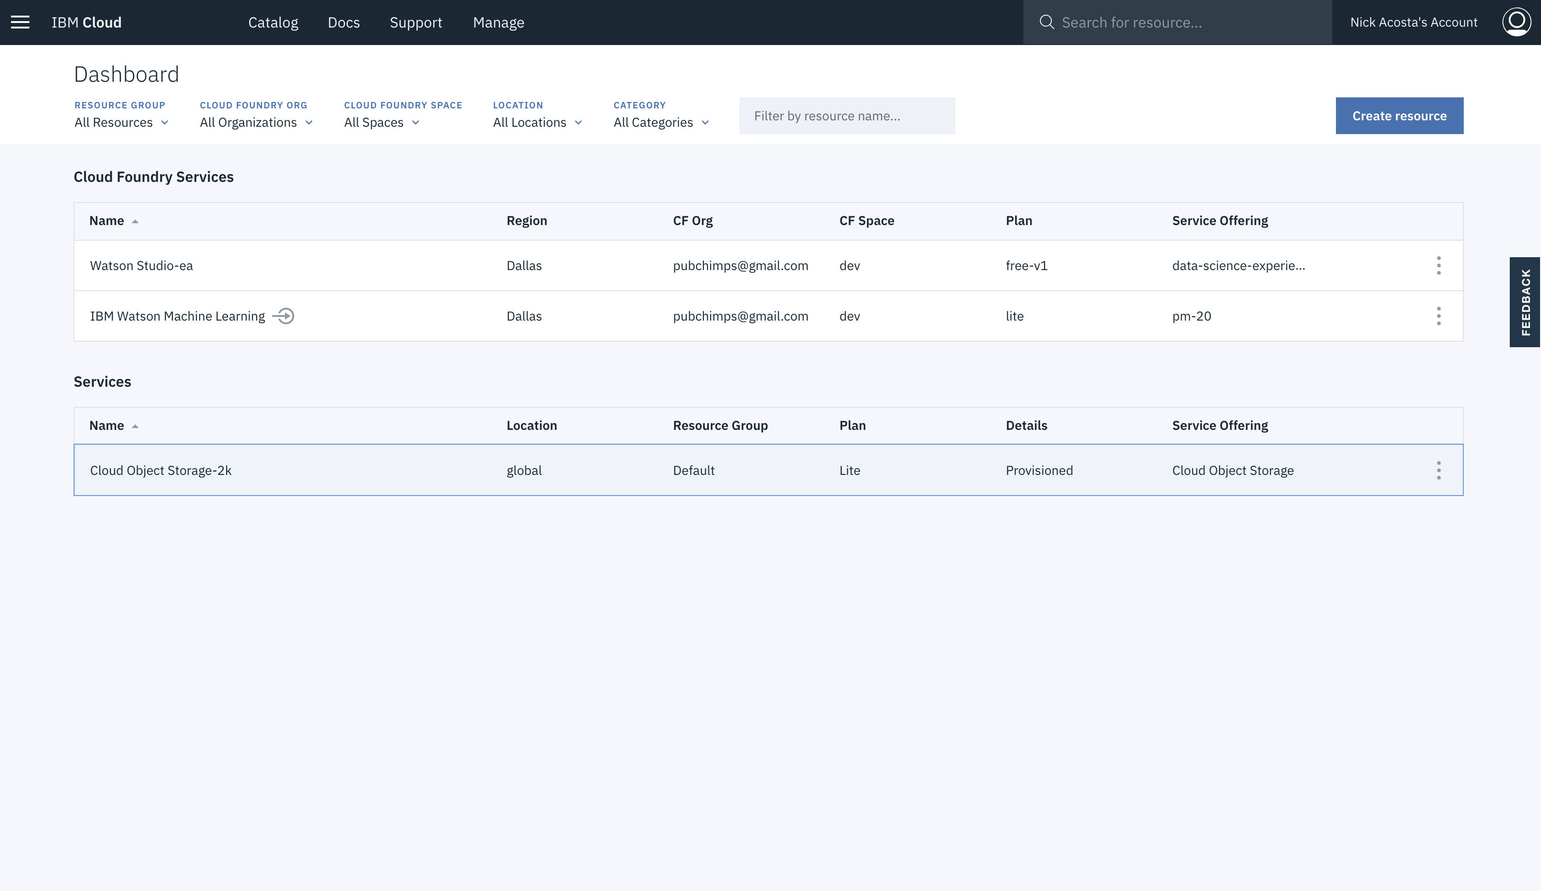Click the Region column header
Image resolution: width=1541 pixels, height=891 pixels.
(526, 220)
